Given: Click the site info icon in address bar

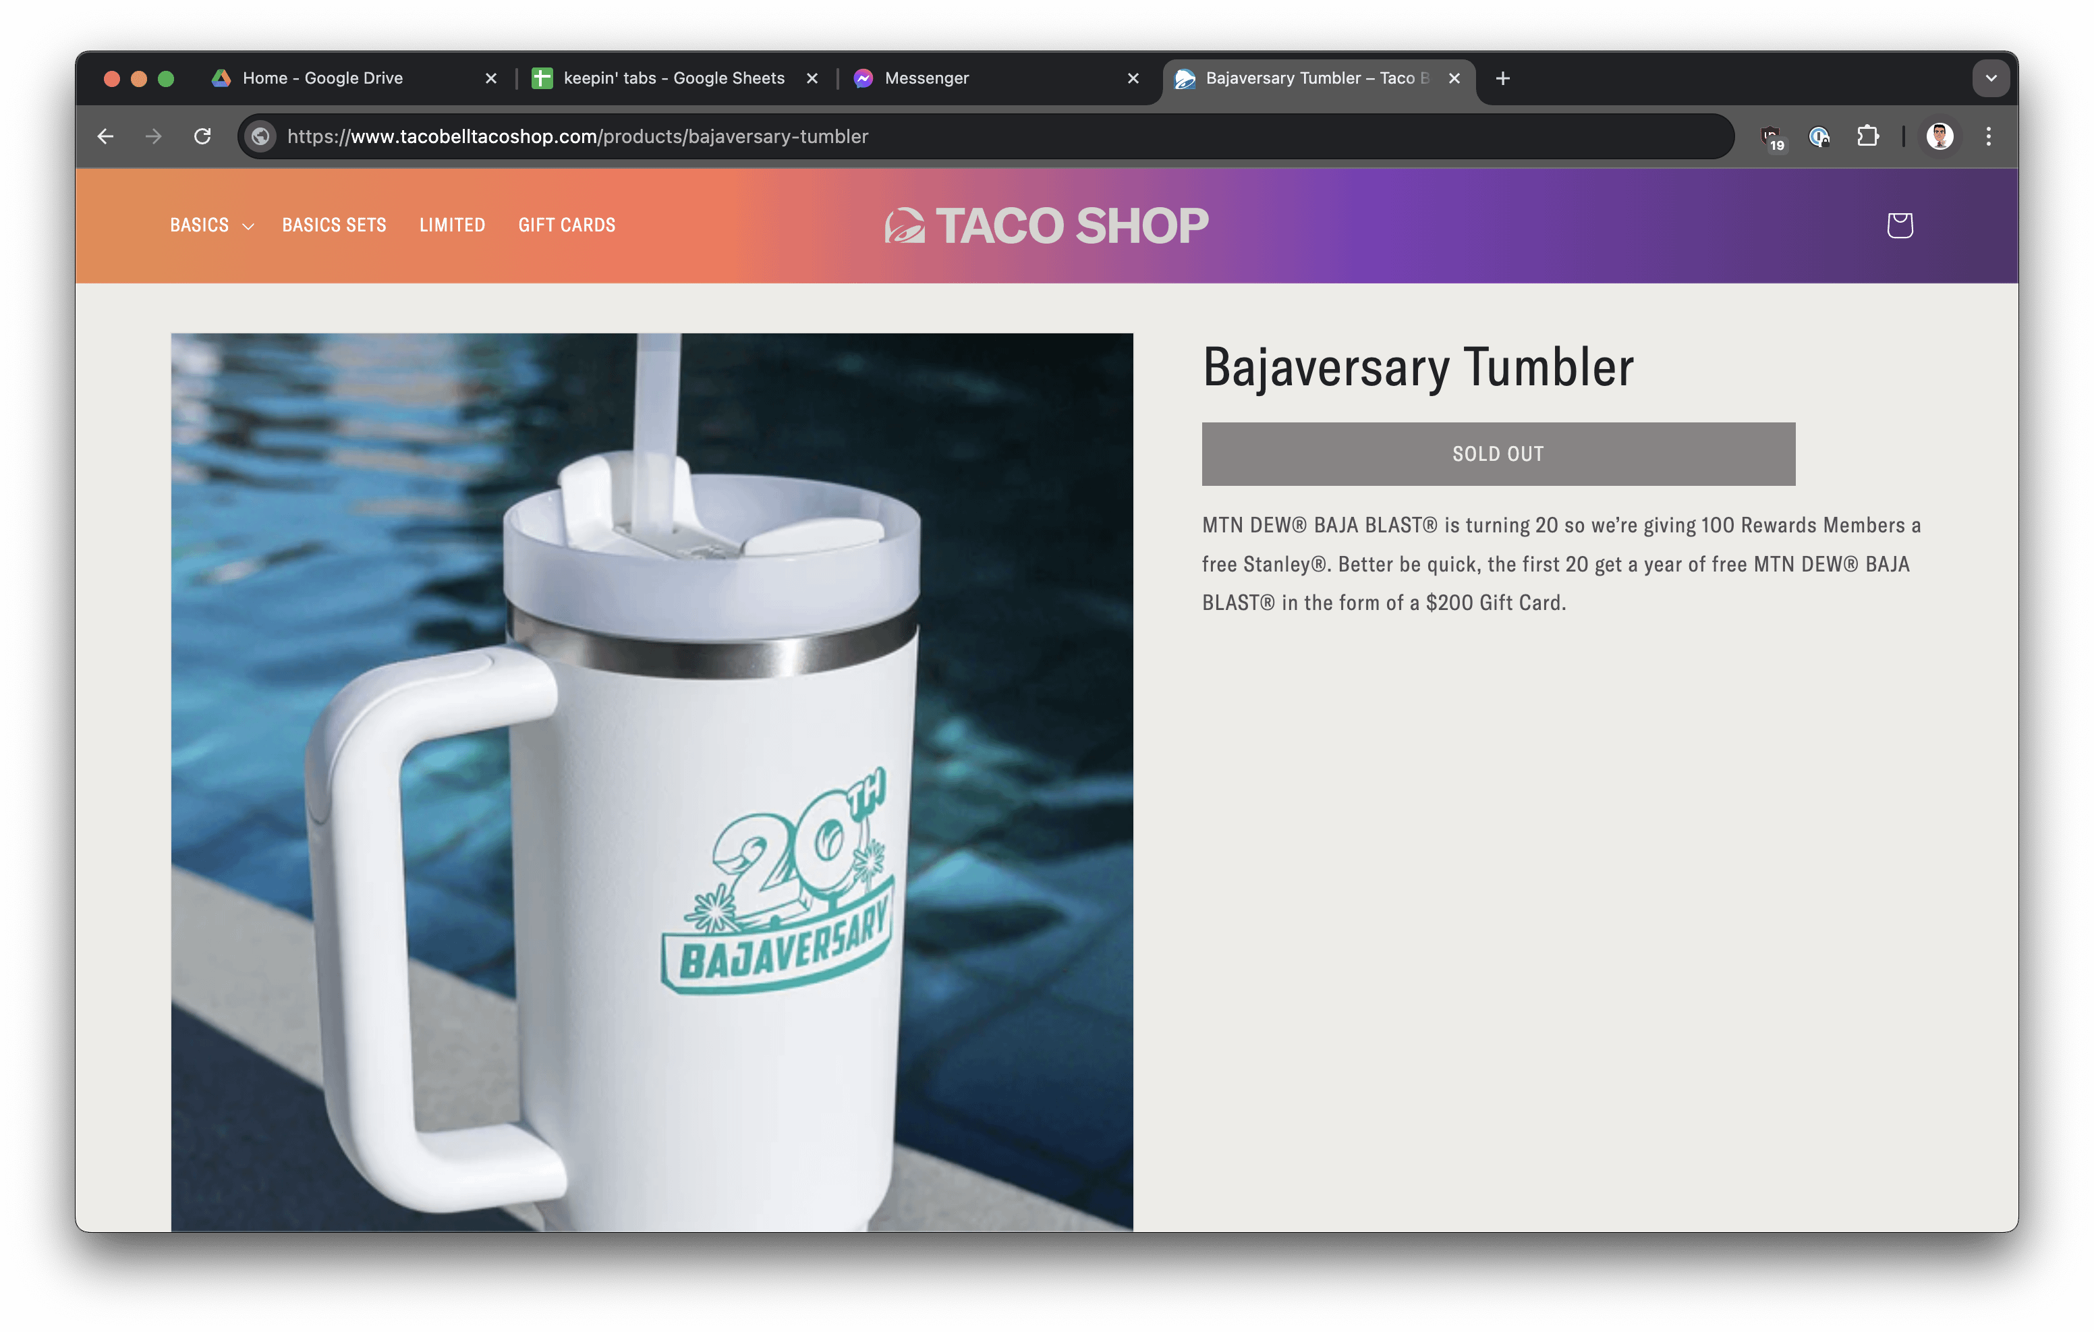Looking at the screenshot, I should coord(260,136).
